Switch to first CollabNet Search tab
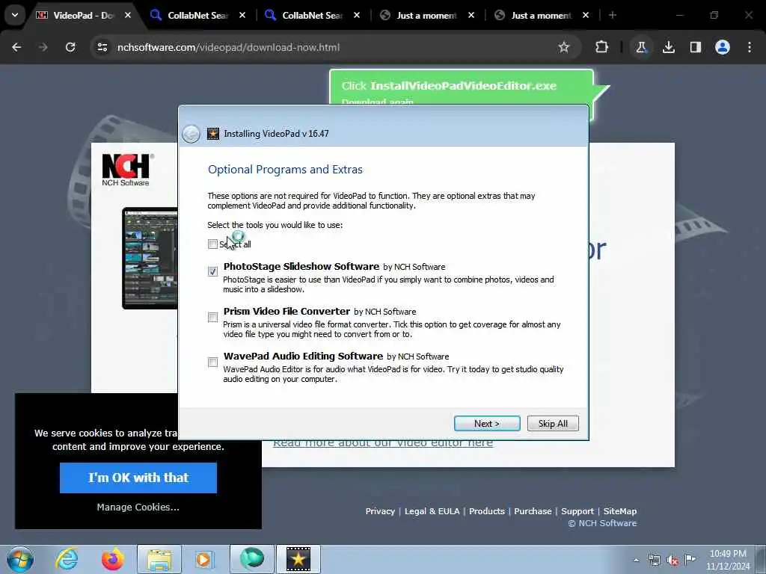 click(197, 15)
